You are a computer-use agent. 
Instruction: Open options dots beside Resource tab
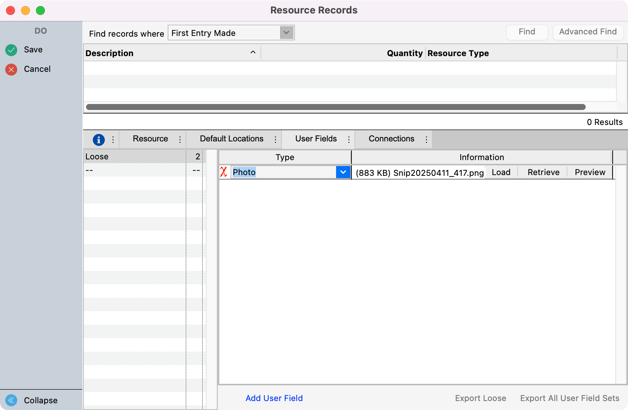[180, 140]
